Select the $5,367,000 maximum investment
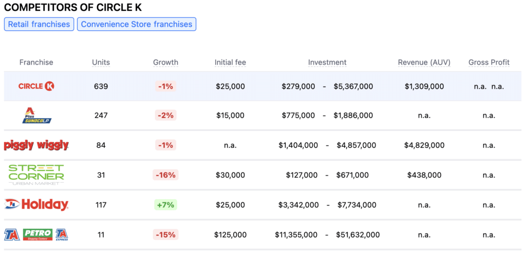This screenshot has width=526, height=256. [353, 87]
